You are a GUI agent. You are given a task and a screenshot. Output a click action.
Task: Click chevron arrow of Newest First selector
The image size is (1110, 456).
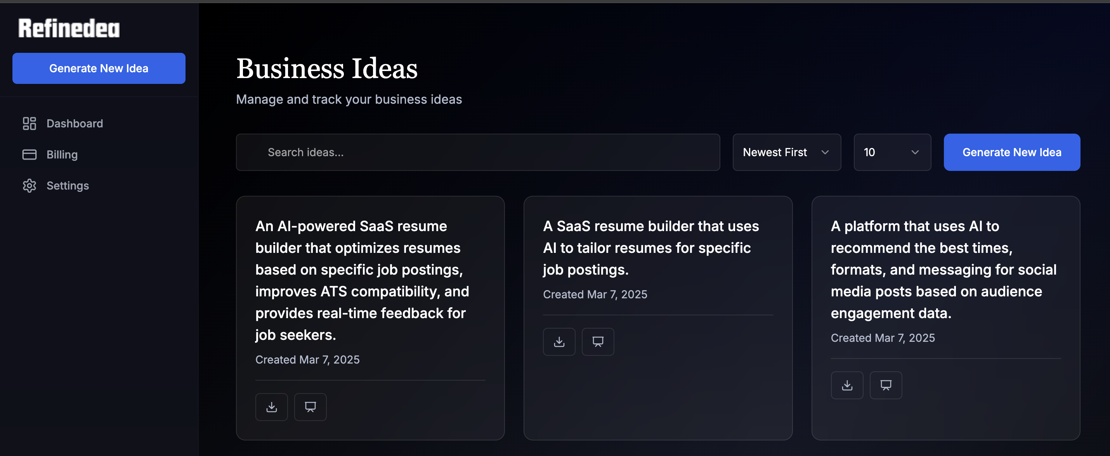(825, 152)
